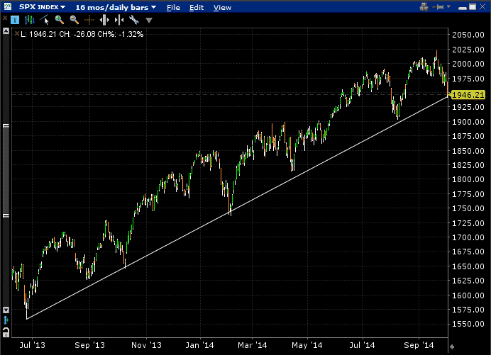491x355 pixels.
Task: Click the chart application icon in title bar
Action: (8, 6)
